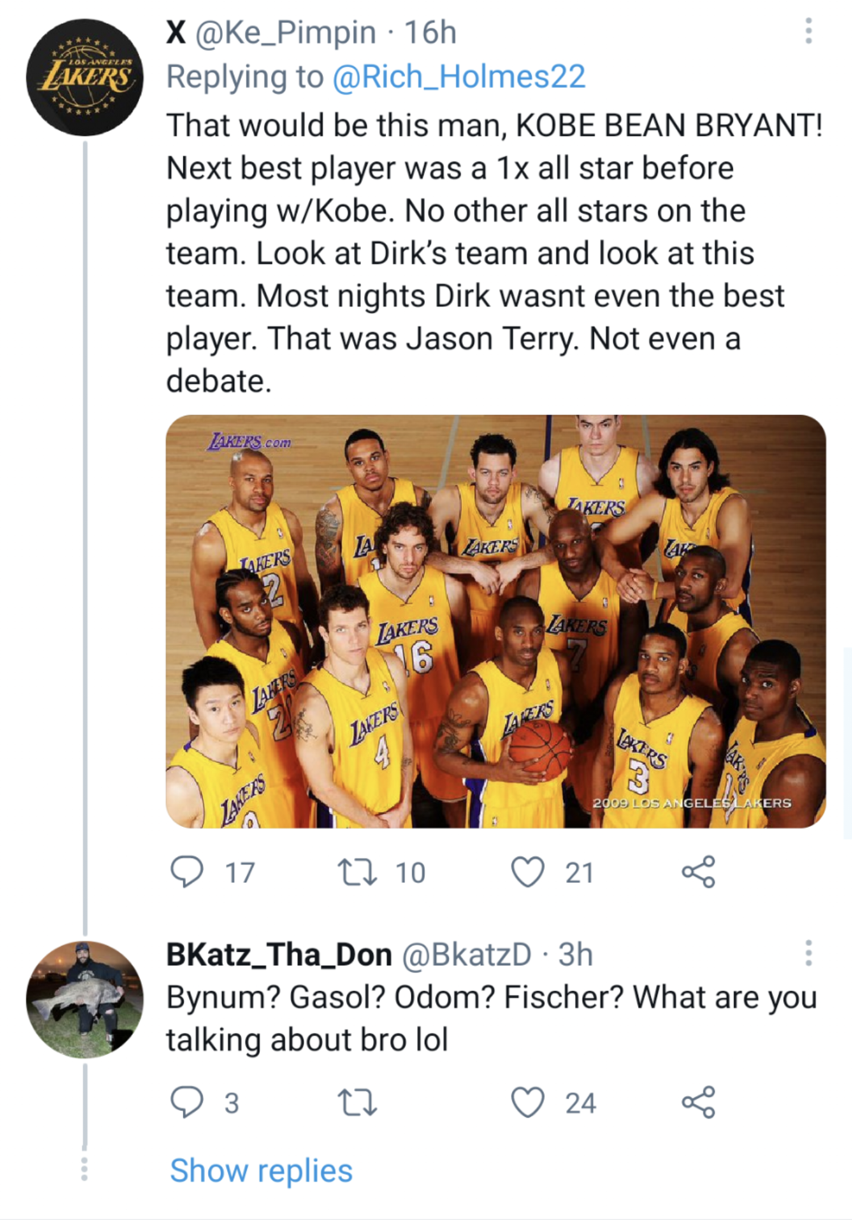Open the @Ke_Pimpin profile handle
852x1220 pixels.
point(286,32)
